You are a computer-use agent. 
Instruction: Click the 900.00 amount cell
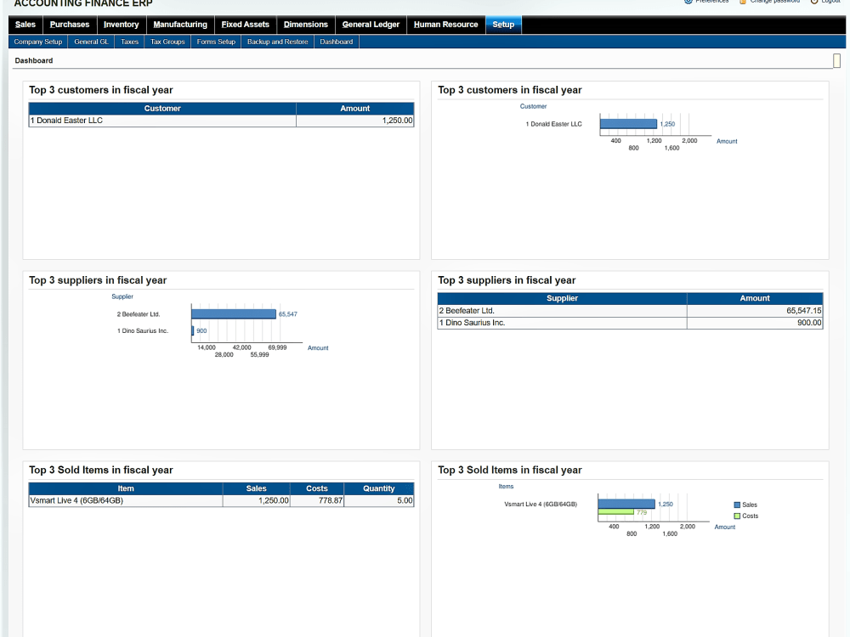tap(755, 323)
